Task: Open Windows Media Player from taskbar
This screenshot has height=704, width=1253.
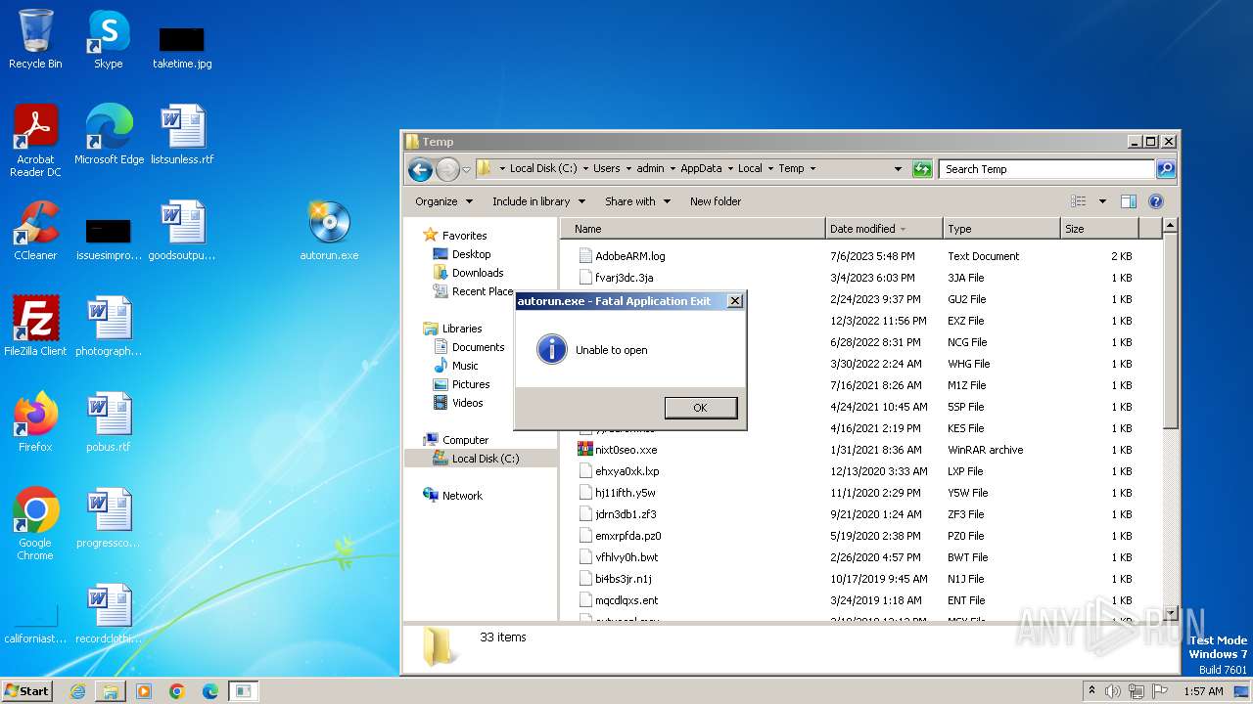Action: (x=144, y=691)
